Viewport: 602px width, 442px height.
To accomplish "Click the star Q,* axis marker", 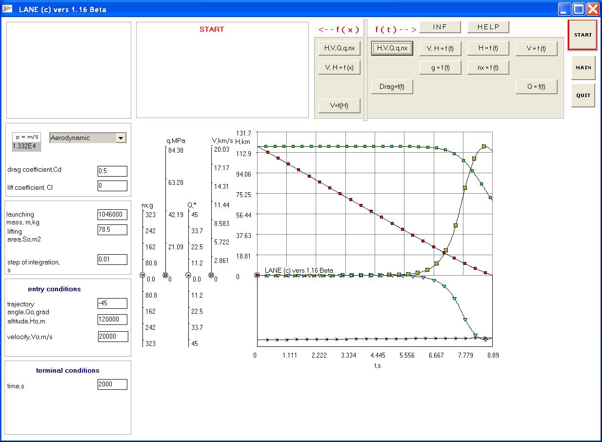I will [188, 276].
